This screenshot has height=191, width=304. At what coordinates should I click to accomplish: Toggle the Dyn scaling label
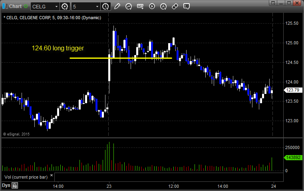6,185
